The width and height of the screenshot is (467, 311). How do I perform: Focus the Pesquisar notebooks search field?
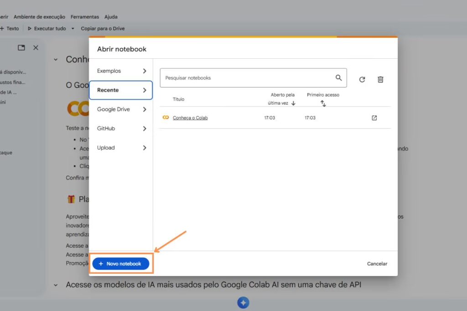coord(246,78)
